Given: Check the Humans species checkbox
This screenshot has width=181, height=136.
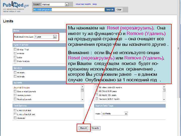Looking at the screenshot, I should [x=15, y=72].
